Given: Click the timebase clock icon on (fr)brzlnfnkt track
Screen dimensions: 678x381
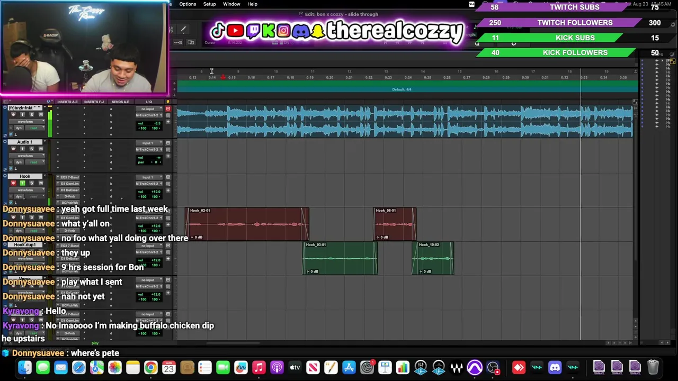Looking at the screenshot, I should 11,134.
